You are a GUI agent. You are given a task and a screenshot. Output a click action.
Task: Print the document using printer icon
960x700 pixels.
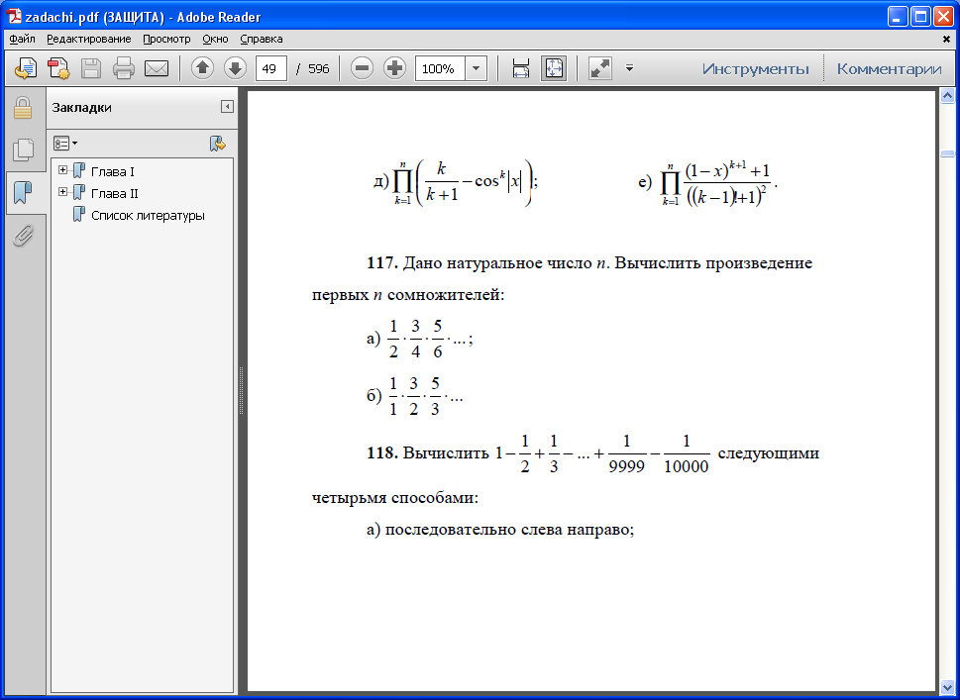[x=124, y=68]
